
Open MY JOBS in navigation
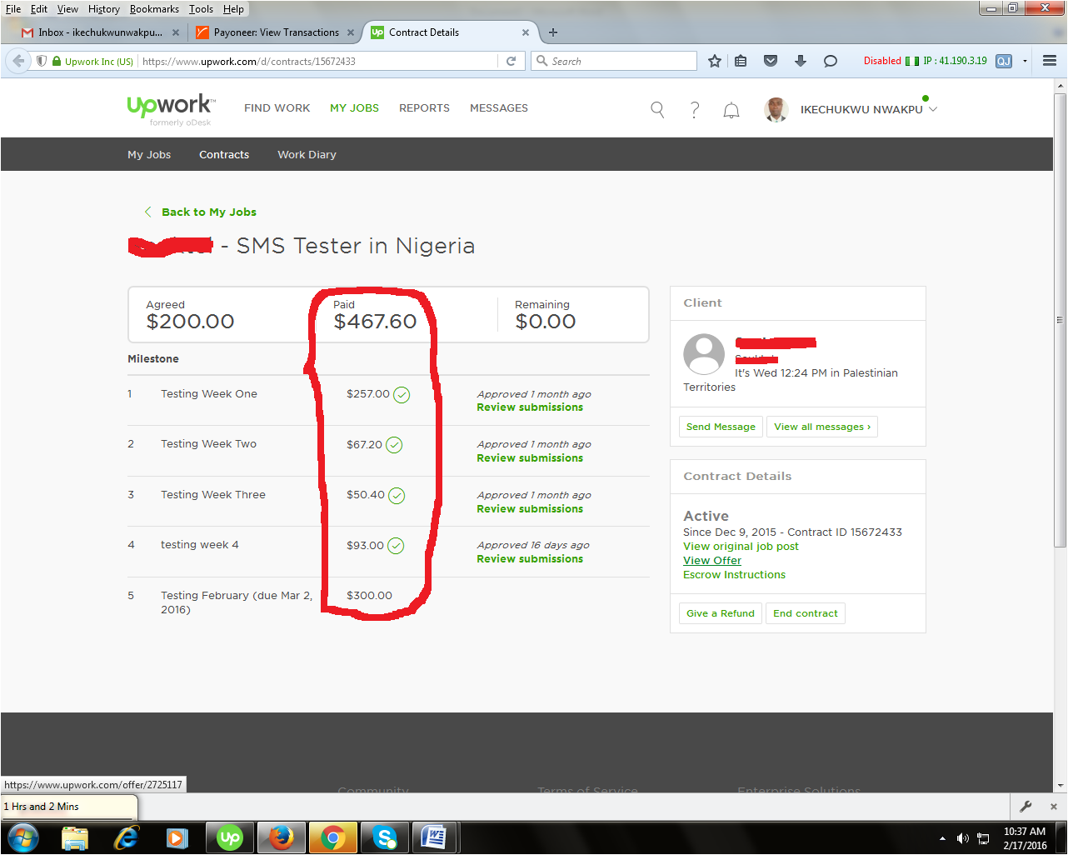pos(354,108)
